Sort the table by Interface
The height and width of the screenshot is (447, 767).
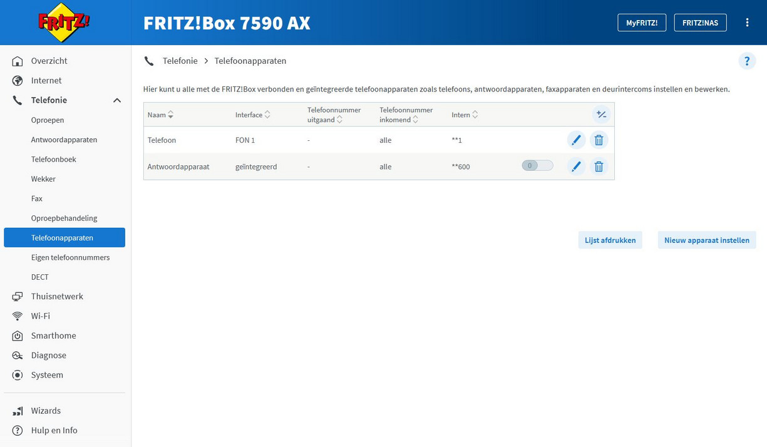click(253, 115)
